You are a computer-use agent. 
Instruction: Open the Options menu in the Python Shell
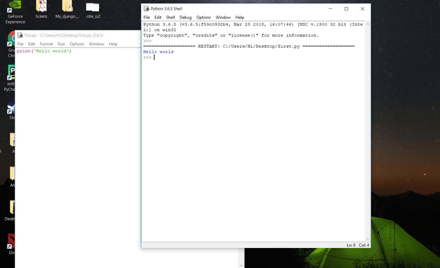click(203, 17)
